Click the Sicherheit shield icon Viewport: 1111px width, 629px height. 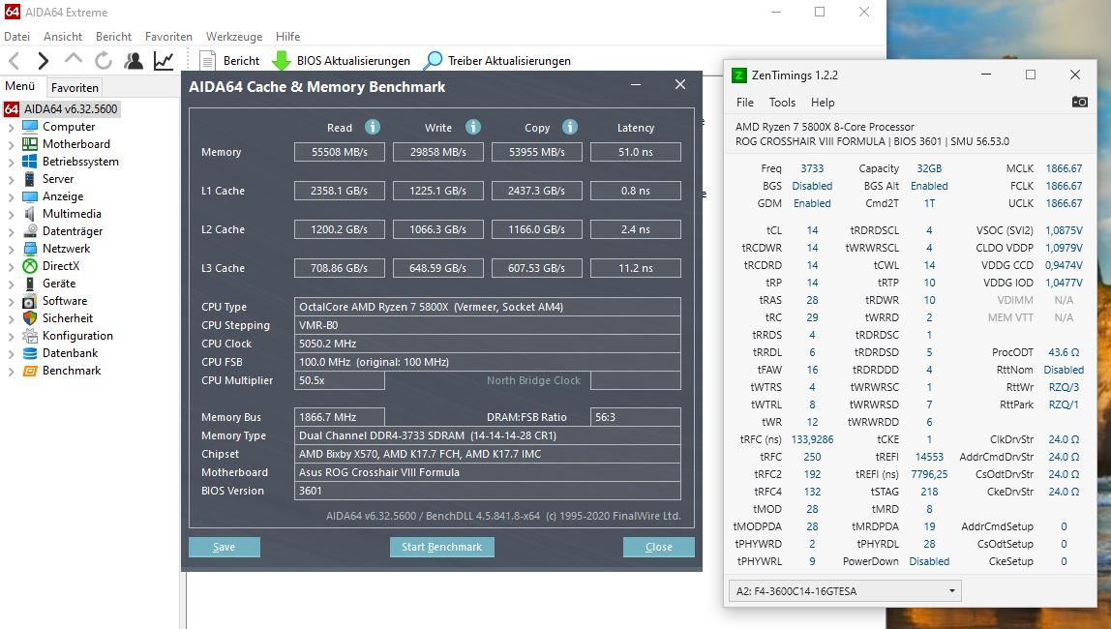click(30, 318)
